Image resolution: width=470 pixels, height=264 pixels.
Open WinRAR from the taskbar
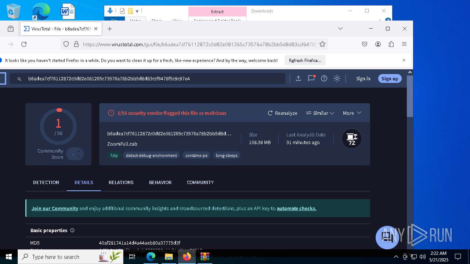click(x=205, y=257)
